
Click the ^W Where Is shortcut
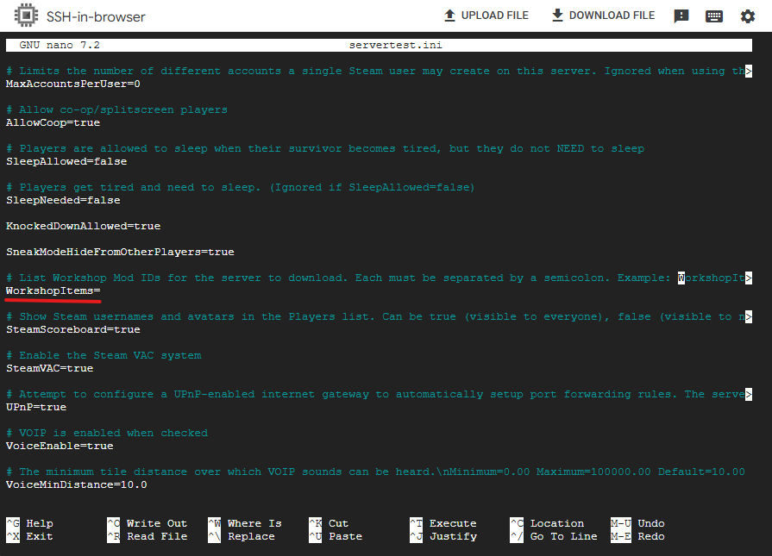point(245,523)
